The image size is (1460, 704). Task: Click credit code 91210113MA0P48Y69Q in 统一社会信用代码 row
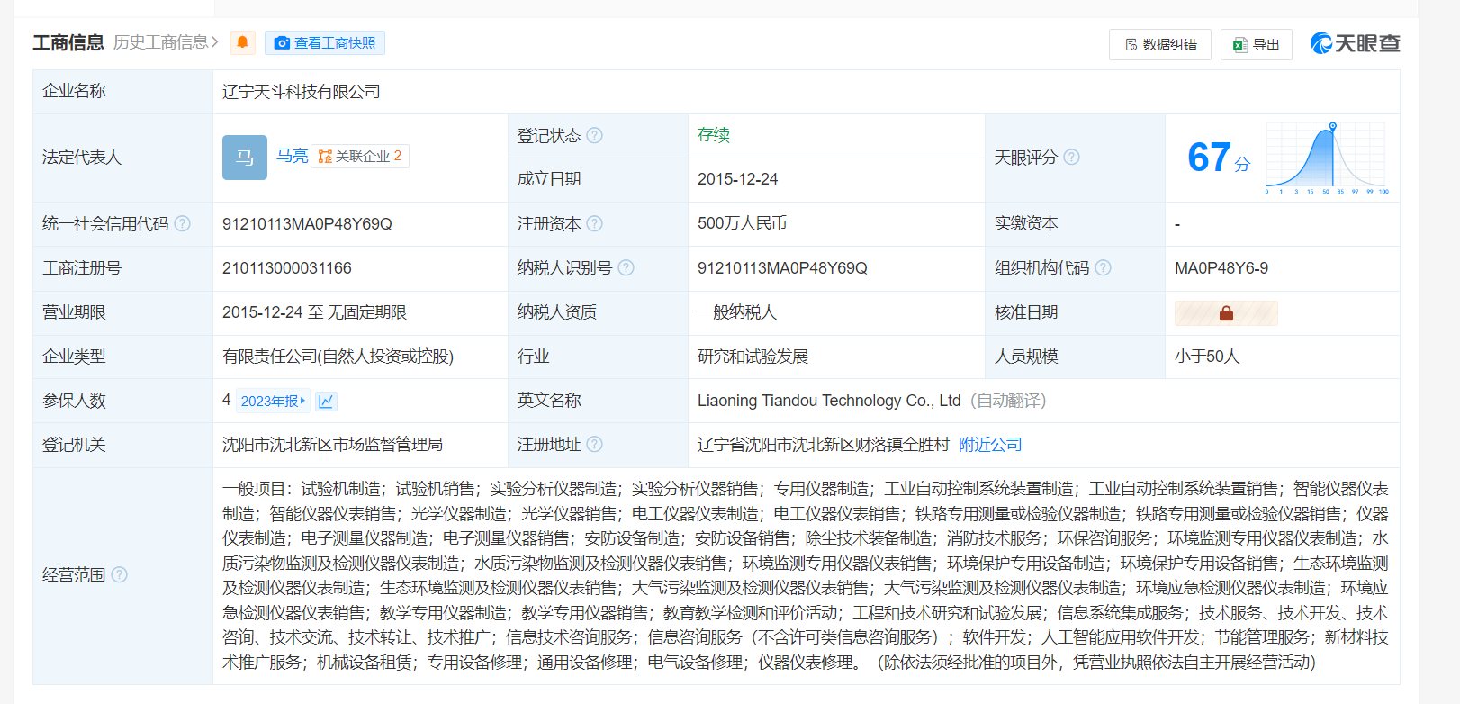pos(307,223)
